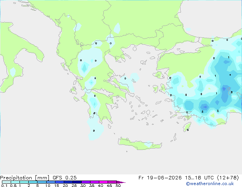Select the 2–5 mm legend color swatch
242x187 pixels.
tap(33, 182)
